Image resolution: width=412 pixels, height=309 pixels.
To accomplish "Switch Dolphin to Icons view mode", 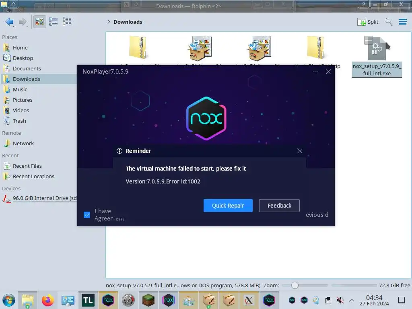I will click(x=39, y=22).
